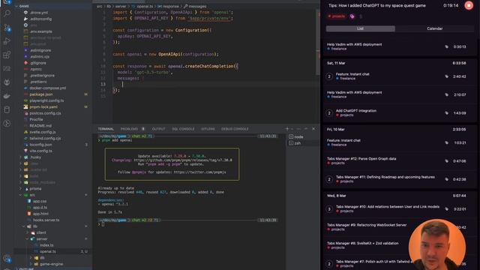The height and width of the screenshot is (270, 480).
Task: Select the GITLENS panel tab
Action: pyautogui.click(x=208, y=129)
